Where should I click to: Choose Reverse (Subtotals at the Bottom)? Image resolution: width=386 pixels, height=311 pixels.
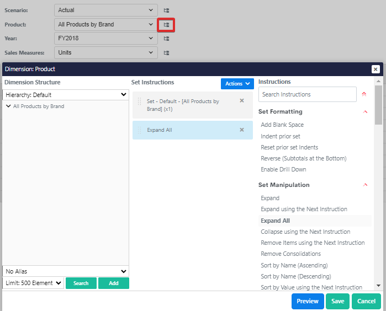coord(304,158)
